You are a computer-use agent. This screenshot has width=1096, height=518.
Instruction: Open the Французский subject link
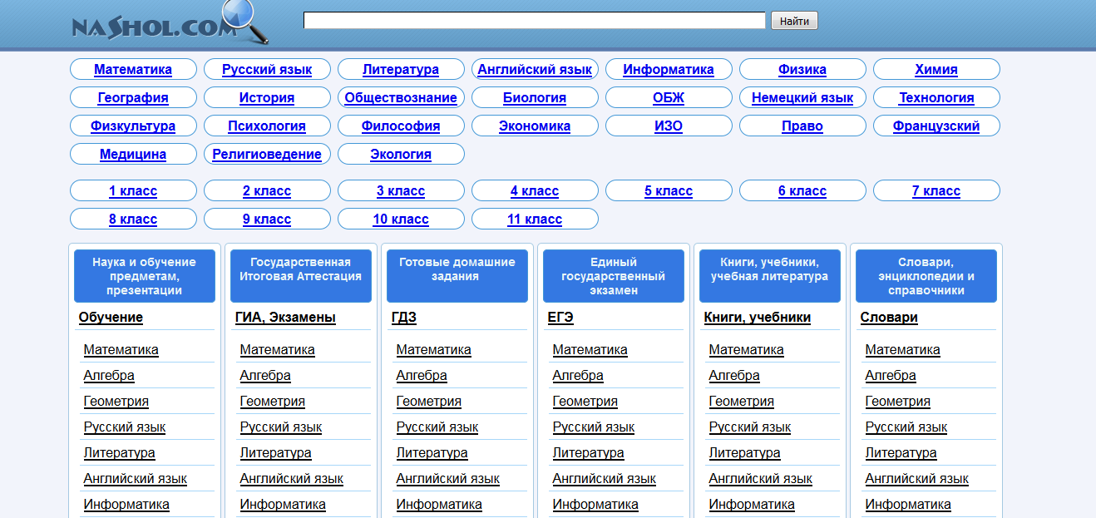click(936, 126)
